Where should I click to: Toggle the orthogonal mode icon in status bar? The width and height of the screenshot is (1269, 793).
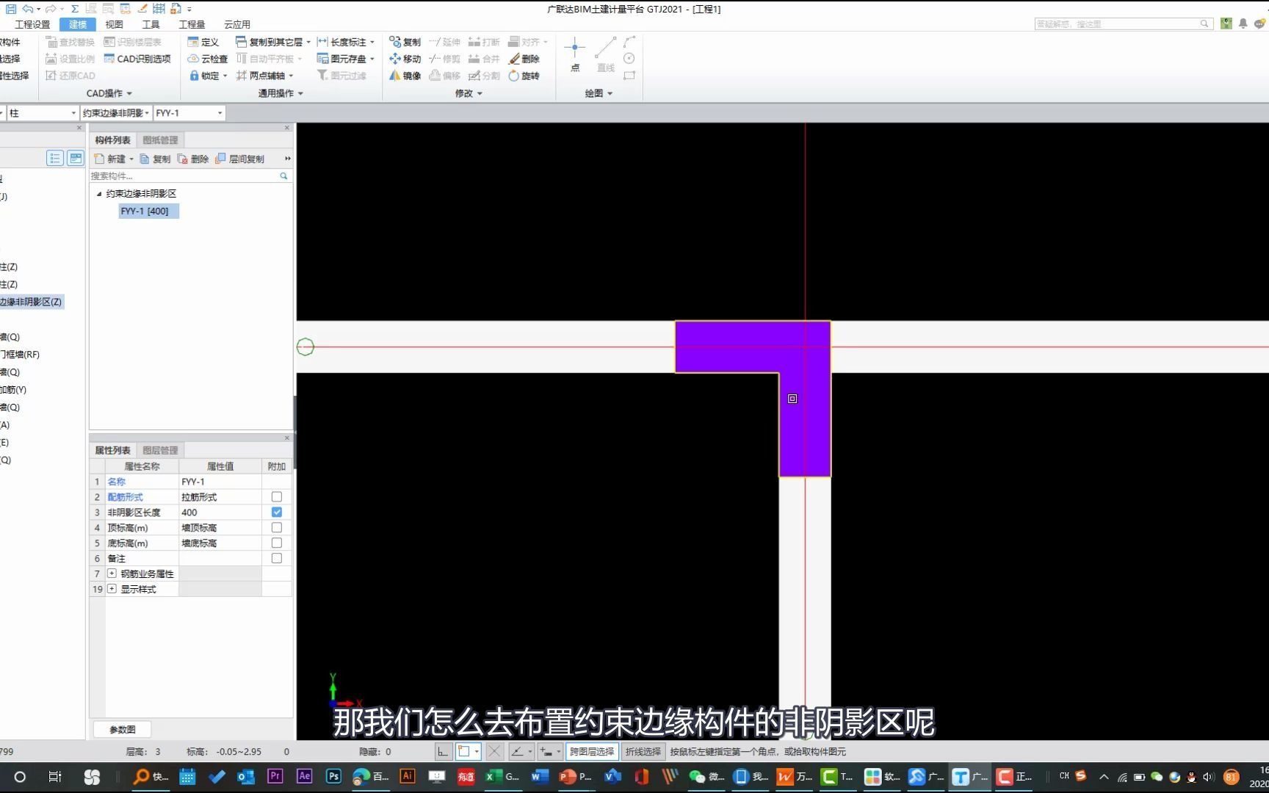[x=442, y=751]
